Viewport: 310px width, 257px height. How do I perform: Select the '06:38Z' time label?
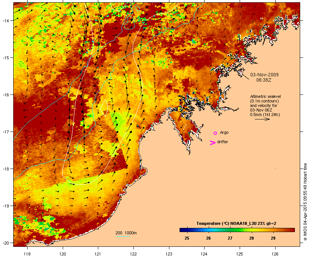[x=264, y=80]
